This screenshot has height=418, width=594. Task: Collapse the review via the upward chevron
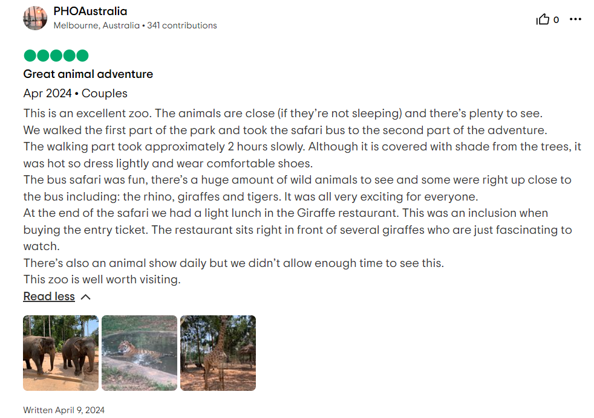coord(85,296)
